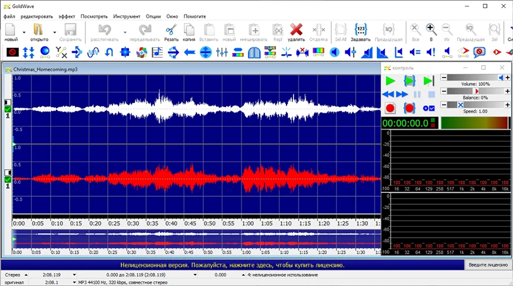This screenshot has width=513, height=286.
Task: Click the play-to-end green icon
Action: coord(428,81)
